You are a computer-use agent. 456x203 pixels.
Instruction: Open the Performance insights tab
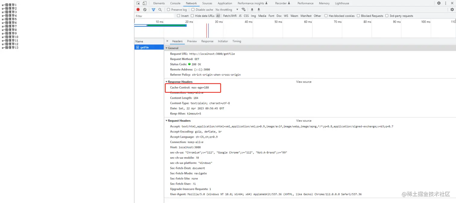[x=252, y=3]
